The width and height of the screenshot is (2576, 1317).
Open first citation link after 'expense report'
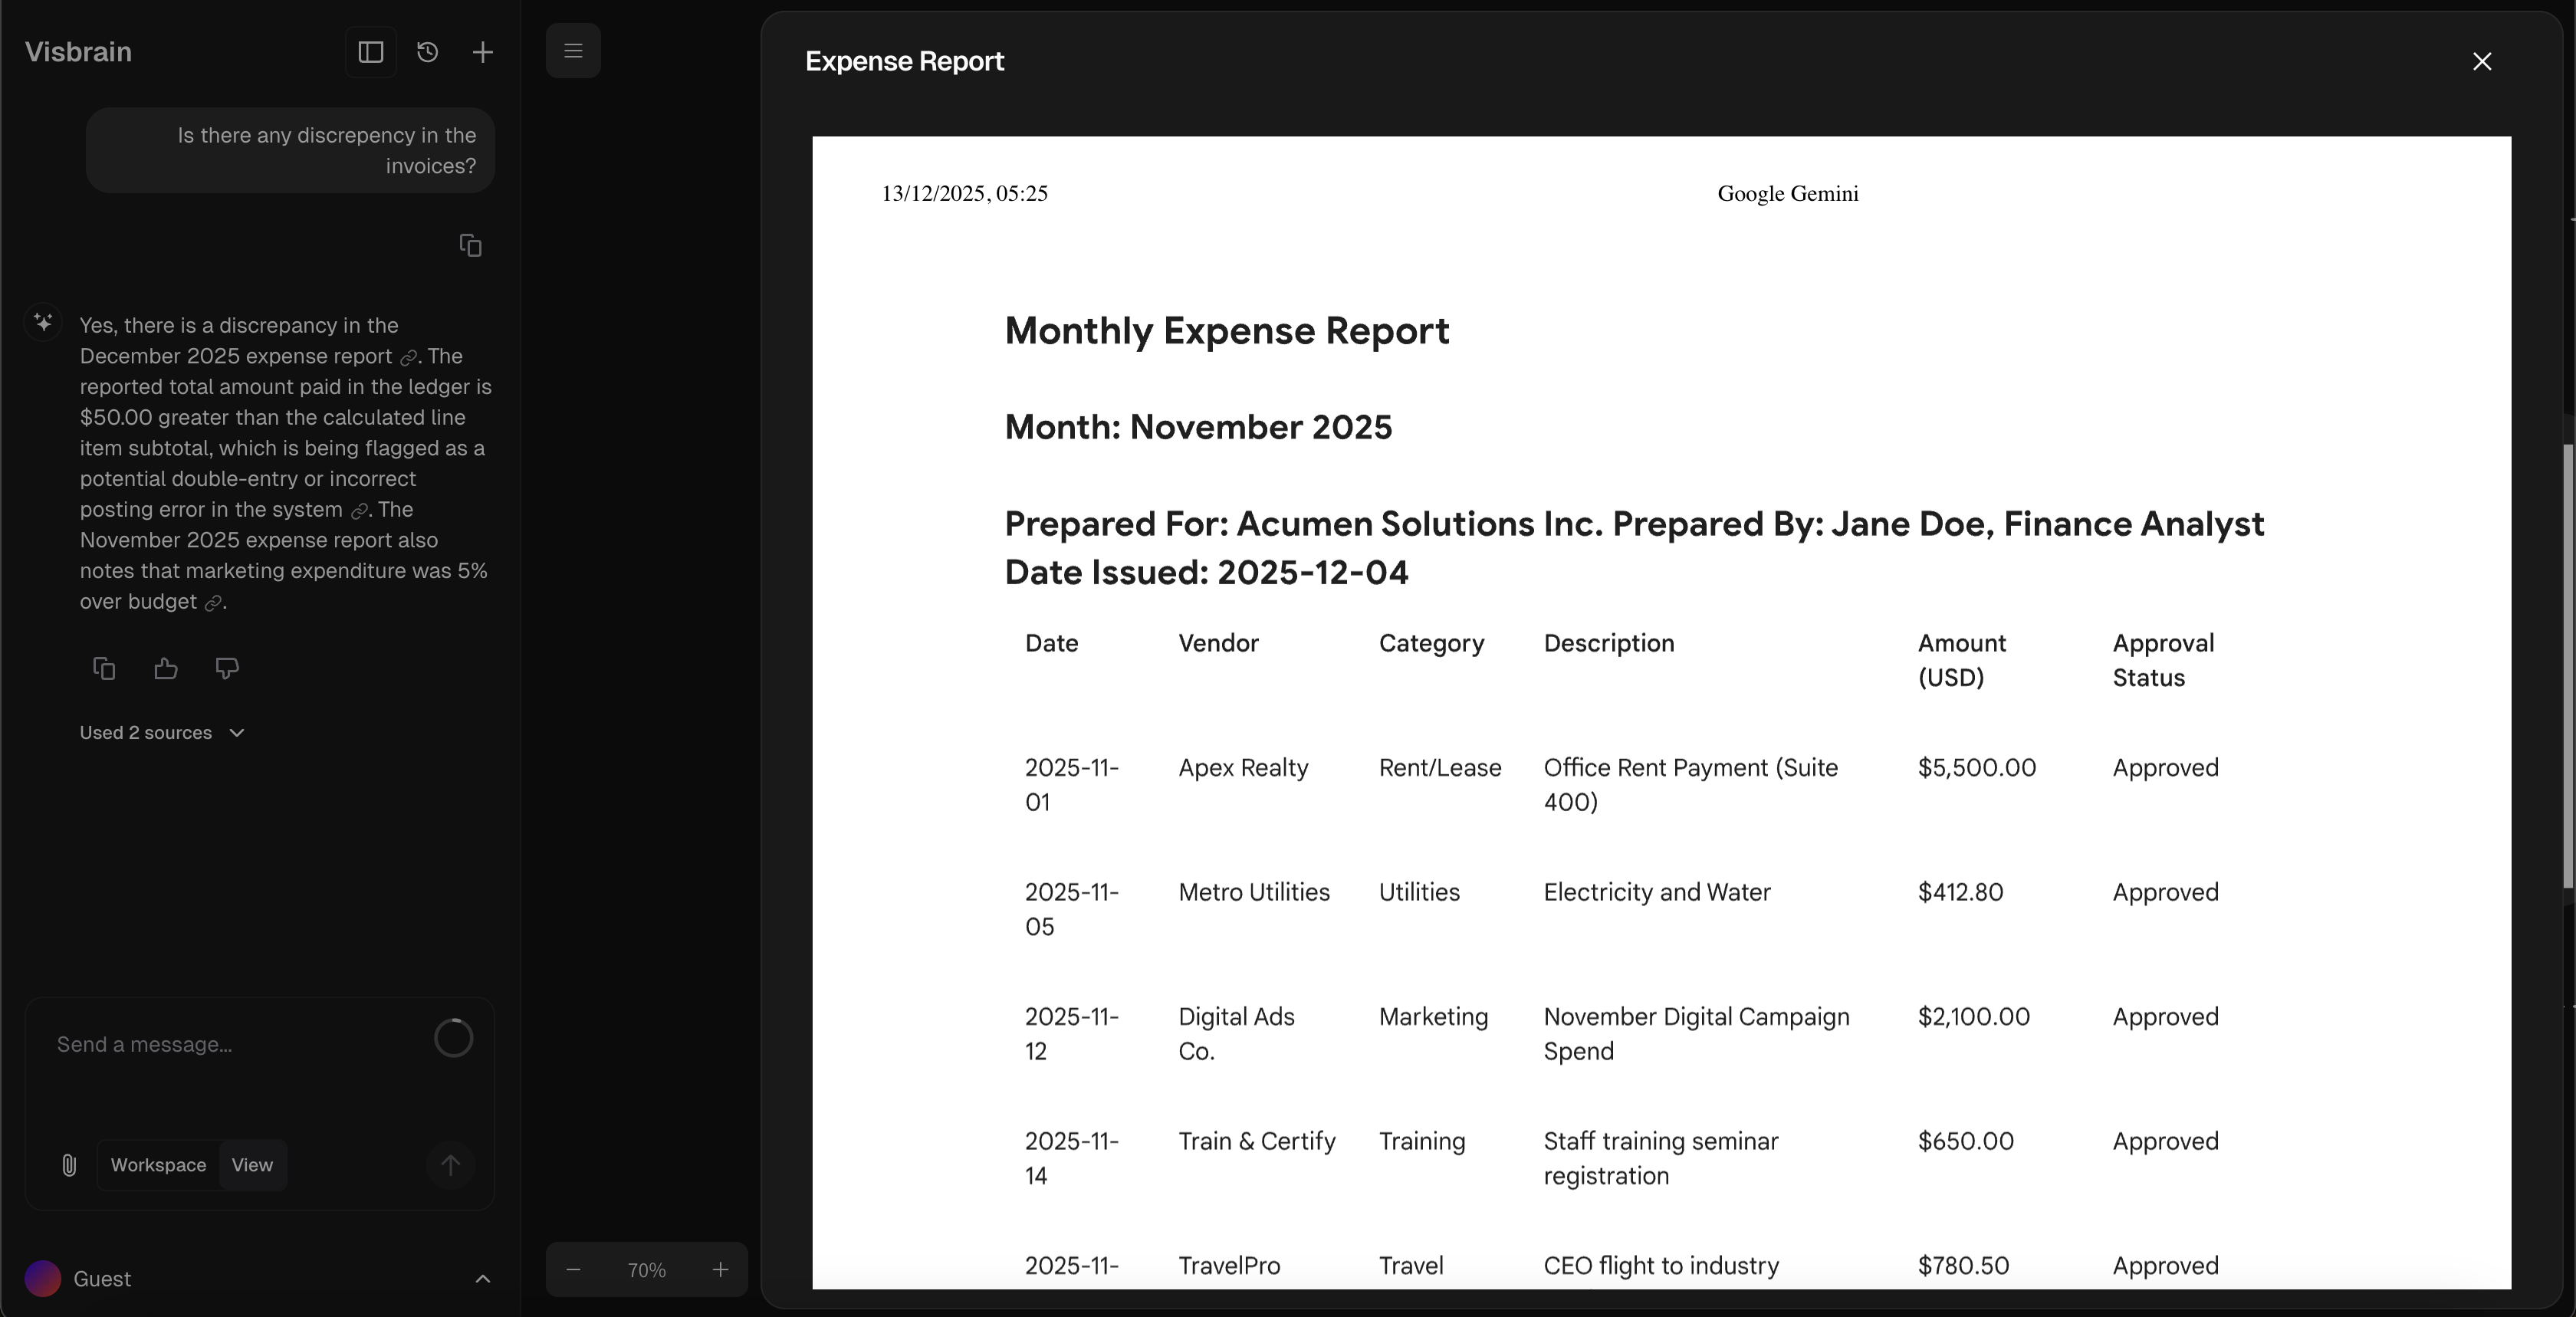click(408, 358)
